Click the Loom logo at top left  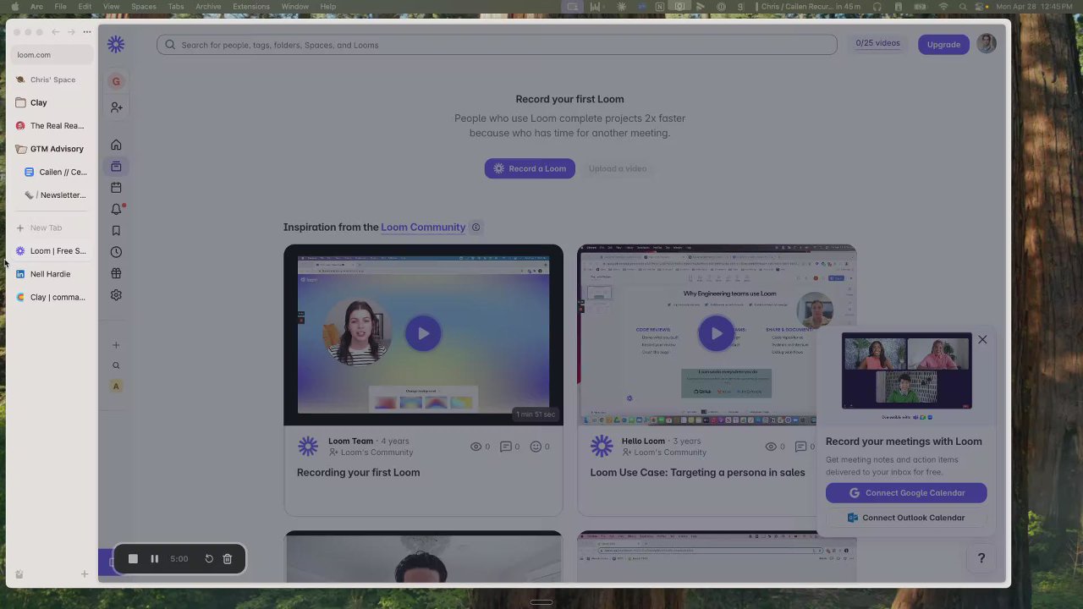(x=116, y=45)
